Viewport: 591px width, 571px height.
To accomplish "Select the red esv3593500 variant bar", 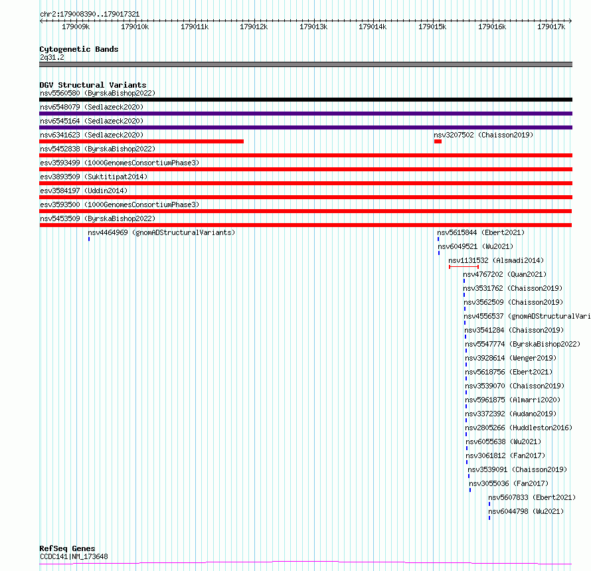I will (x=305, y=211).
